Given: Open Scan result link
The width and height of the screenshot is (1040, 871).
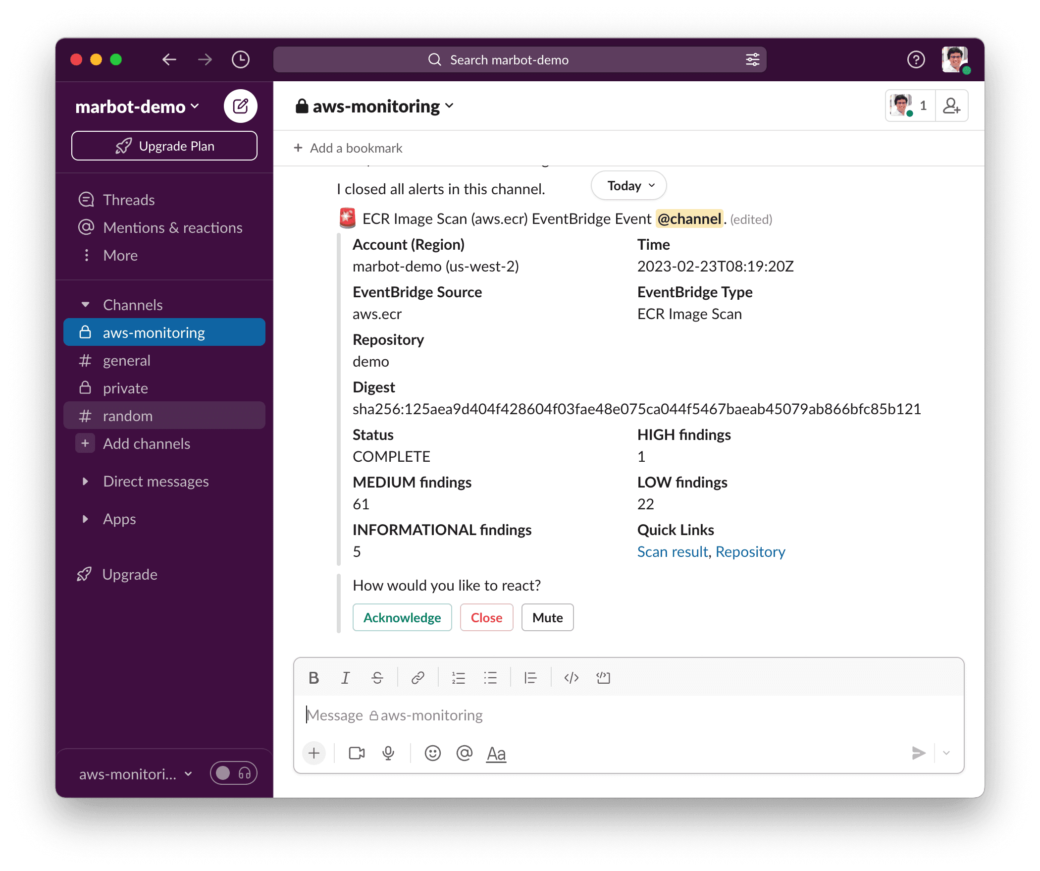Looking at the screenshot, I should click(673, 551).
